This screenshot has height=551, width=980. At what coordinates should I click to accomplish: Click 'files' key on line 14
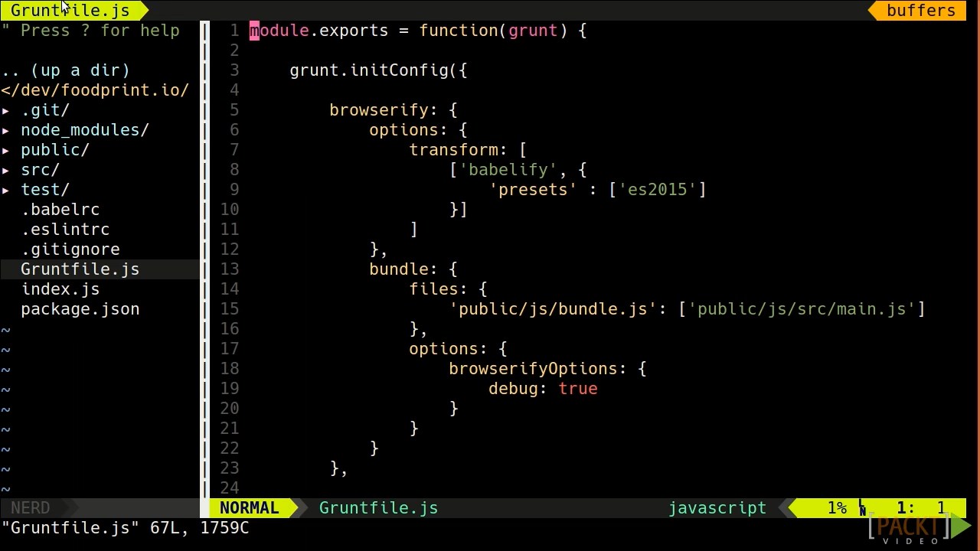pos(434,289)
